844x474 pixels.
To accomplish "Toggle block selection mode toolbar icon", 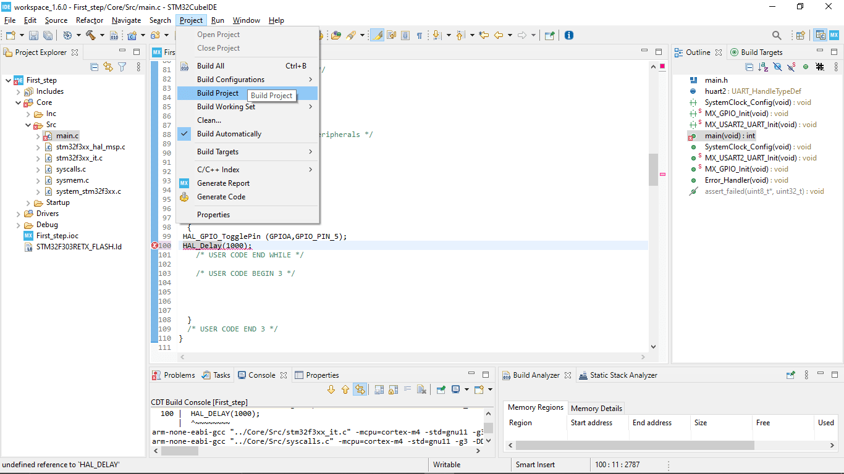I will [405, 36].
